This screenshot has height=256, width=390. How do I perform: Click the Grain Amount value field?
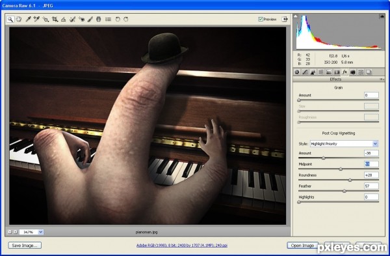371,95
